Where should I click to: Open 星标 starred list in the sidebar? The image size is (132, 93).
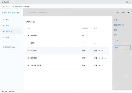[8, 26]
